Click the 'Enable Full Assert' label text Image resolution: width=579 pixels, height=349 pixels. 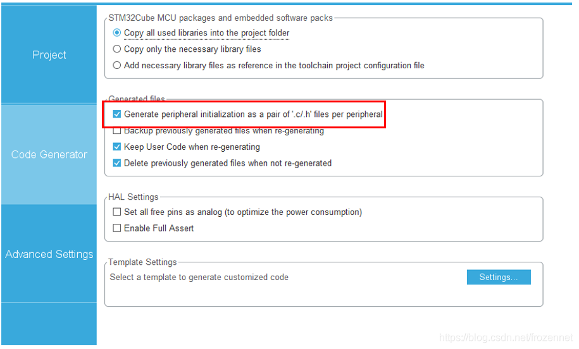159,228
